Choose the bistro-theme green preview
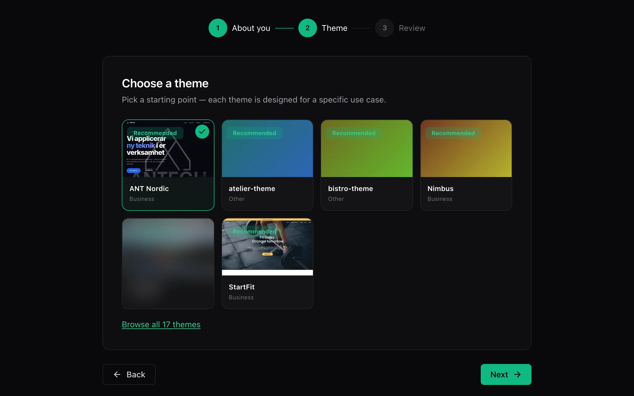The width and height of the screenshot is (634, 396). [367, 148]
